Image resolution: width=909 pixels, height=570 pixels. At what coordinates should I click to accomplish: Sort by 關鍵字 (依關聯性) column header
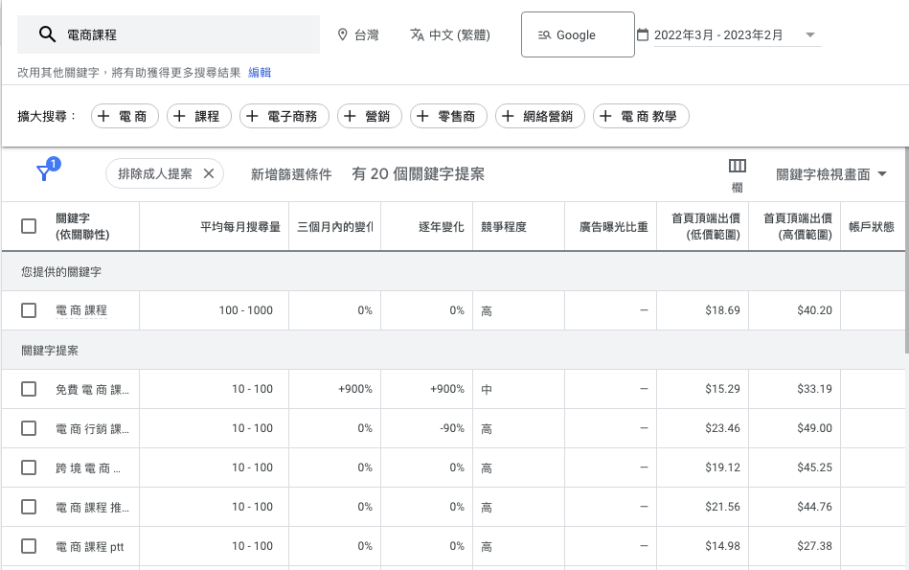[82, 226]
